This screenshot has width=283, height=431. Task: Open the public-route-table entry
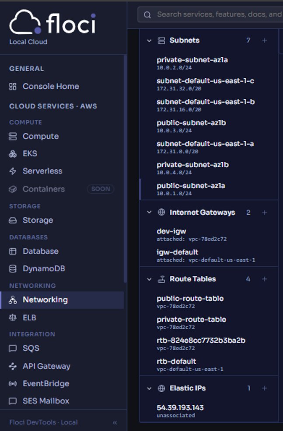point(209,302)
